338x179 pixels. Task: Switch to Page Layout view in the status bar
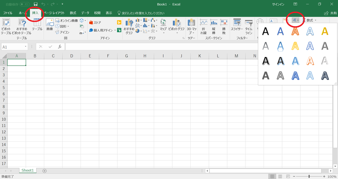[280, 177]
